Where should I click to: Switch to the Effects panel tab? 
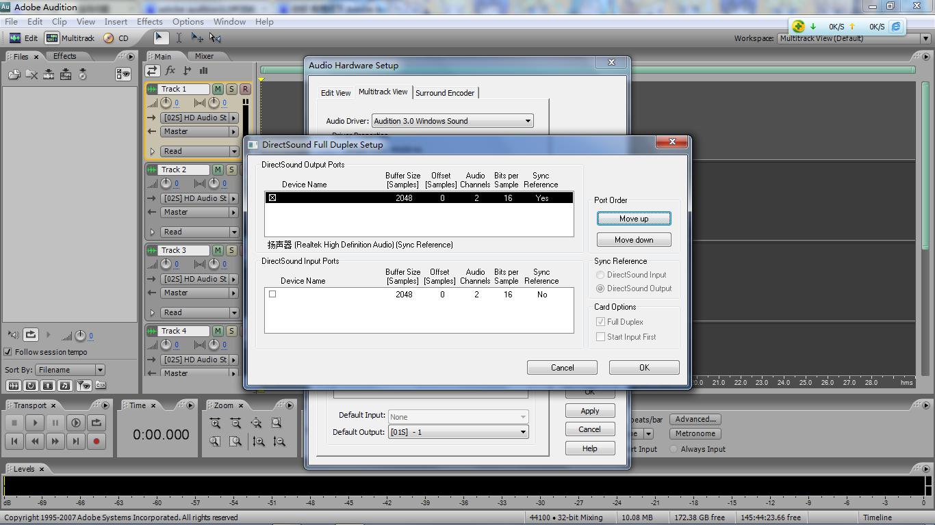coord(65,56)
